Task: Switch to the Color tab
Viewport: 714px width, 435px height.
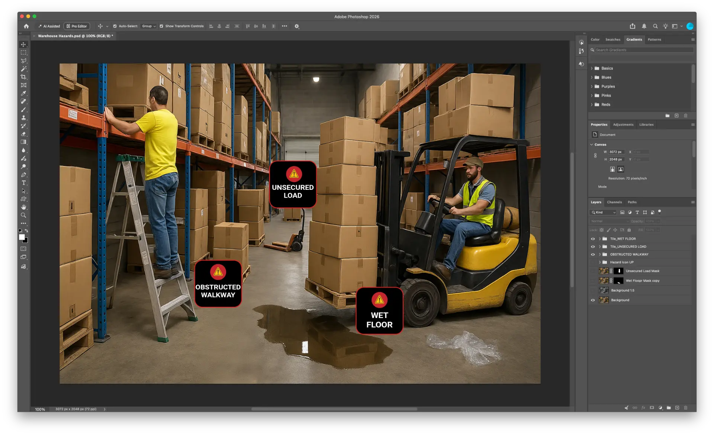Action: [595, 39]
